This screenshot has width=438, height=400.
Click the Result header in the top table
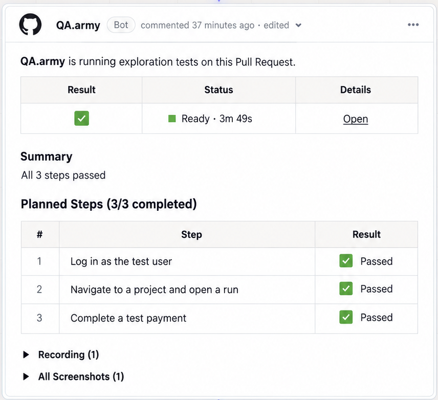pyautogui.click(x=81, y=90)
